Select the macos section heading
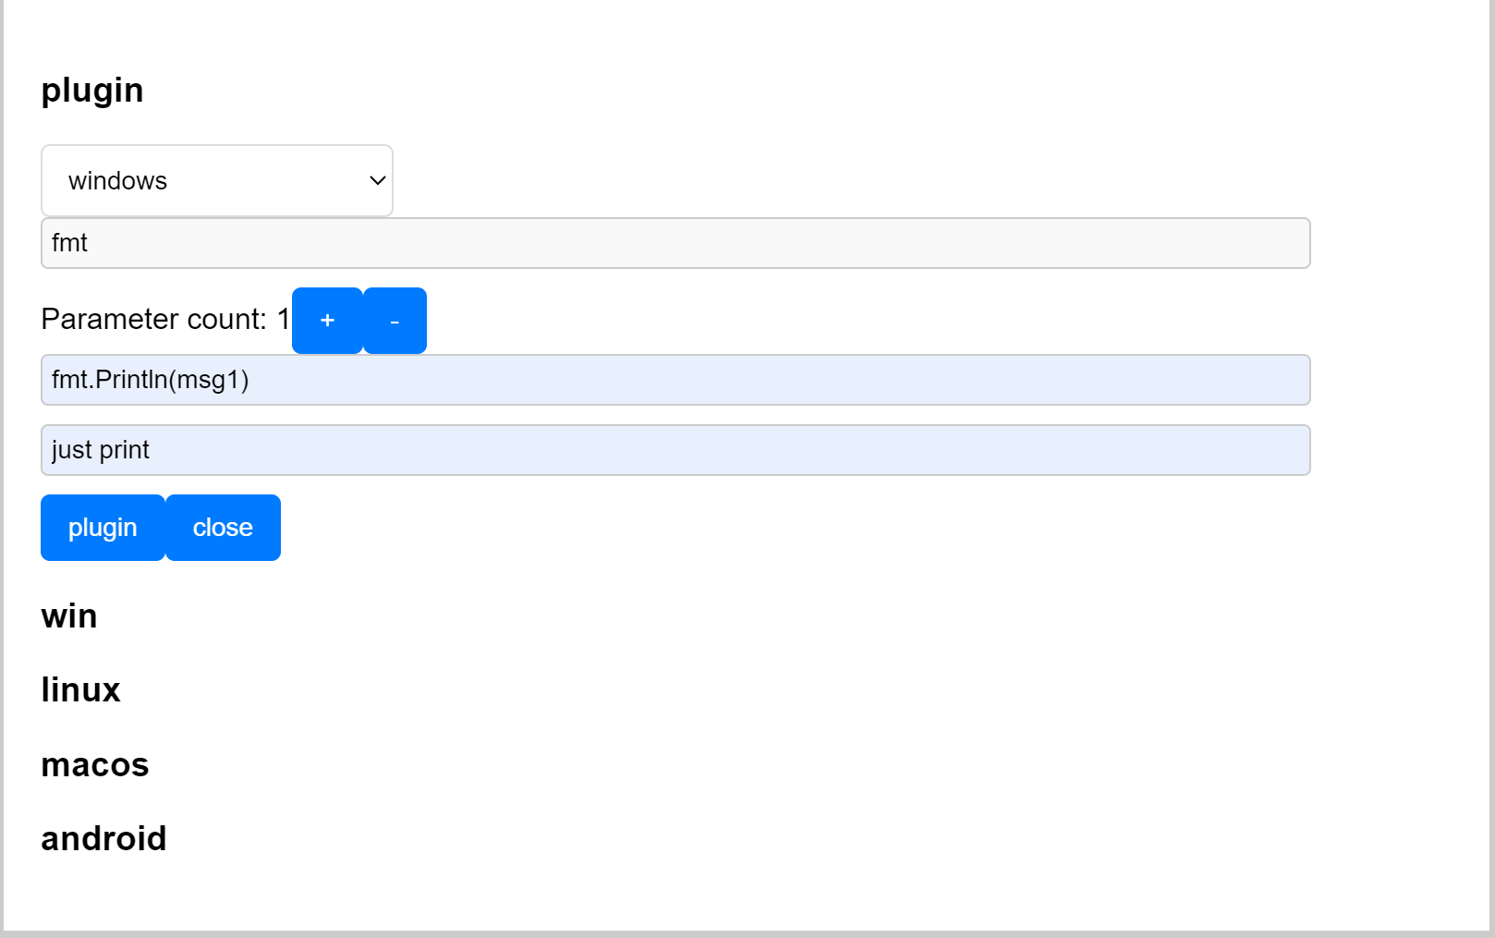Viewport: 1495px width, 938px height. click(x=94, y=765)
